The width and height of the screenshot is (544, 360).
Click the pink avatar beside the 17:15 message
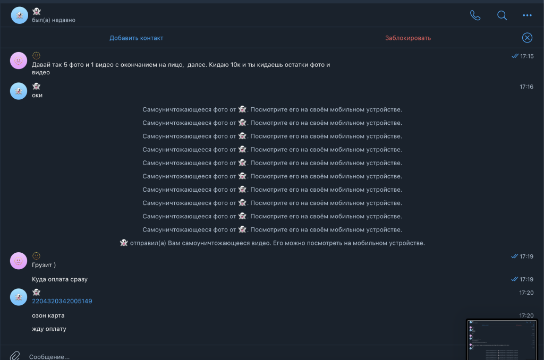tap(19, 61)
